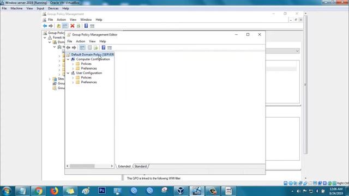Click left arrow of Editor tree horizontal scrollbar
This screenshot has height=196, width=349.
68,166
